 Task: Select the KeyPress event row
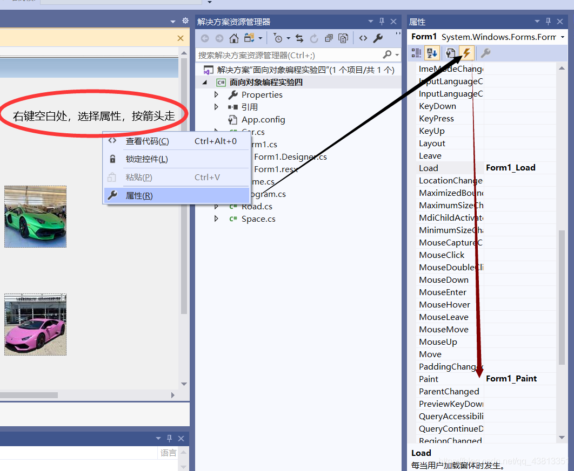486,119
